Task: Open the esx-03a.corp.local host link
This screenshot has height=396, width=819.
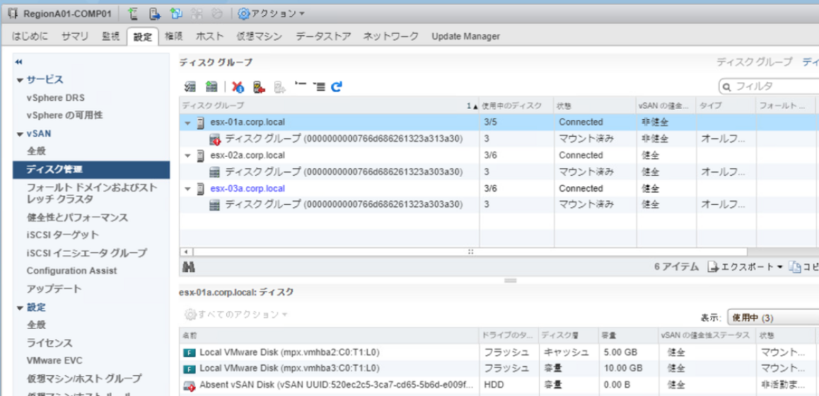Action: click(x=247, y=189)
